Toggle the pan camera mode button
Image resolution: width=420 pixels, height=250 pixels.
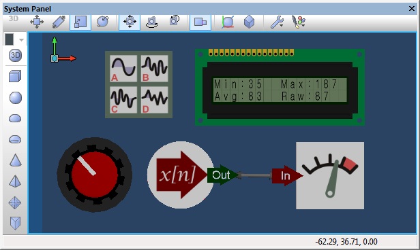pyautogui.click(x=130, y=22)
